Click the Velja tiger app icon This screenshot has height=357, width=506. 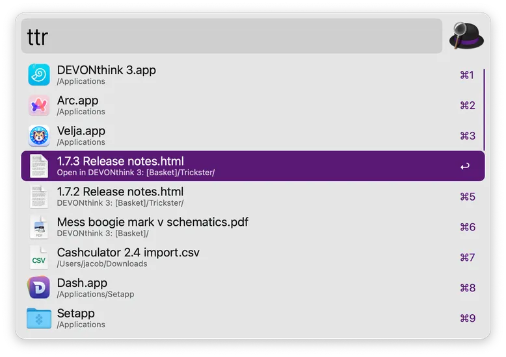[x=39, y=136]
